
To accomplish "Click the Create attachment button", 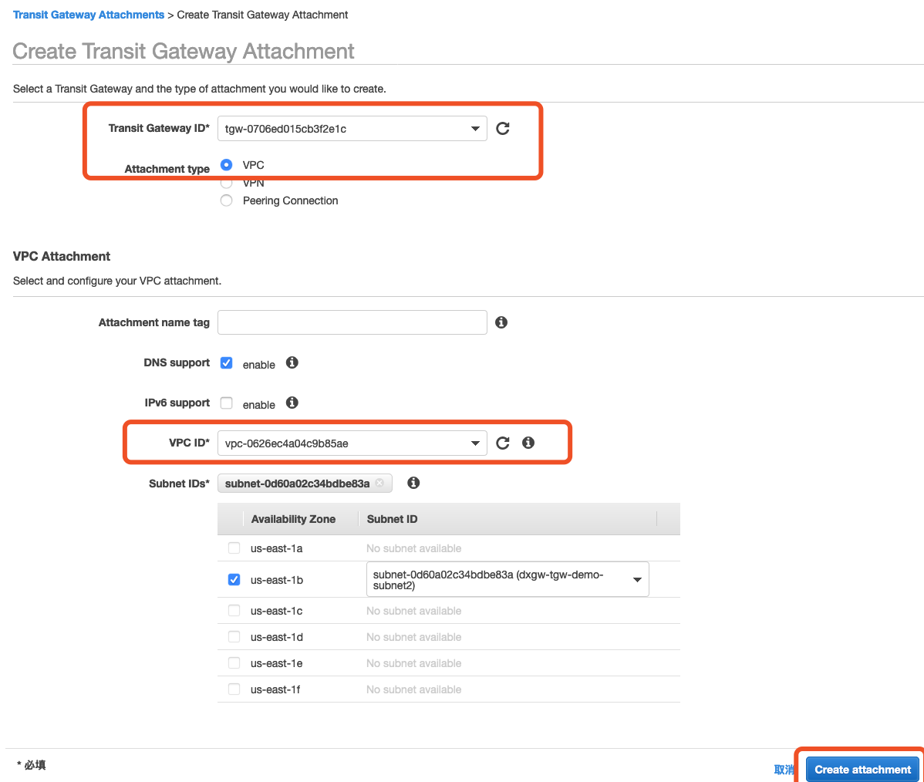I will [x=863, y=769].
